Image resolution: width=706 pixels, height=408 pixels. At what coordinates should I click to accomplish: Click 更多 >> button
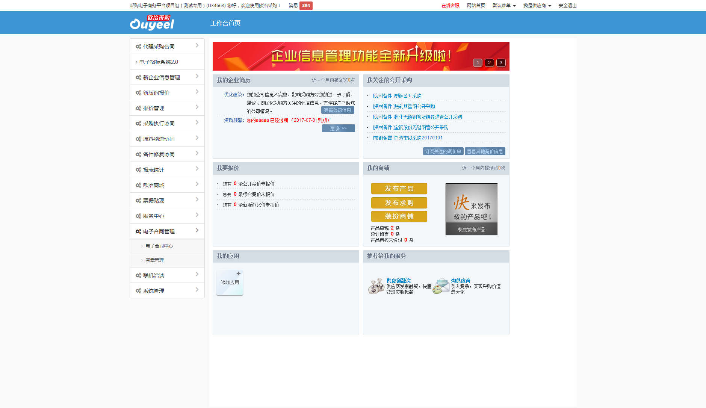pyautogui.click(x=338, y=128)
